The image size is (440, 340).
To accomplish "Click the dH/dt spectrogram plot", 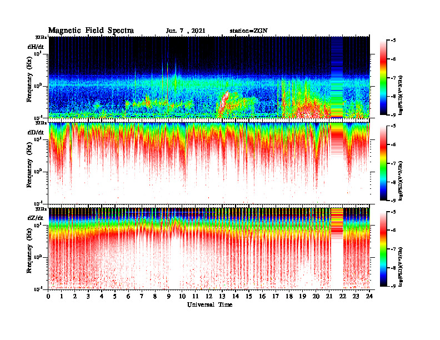I will pyautogui.click(x=209, y=77).
